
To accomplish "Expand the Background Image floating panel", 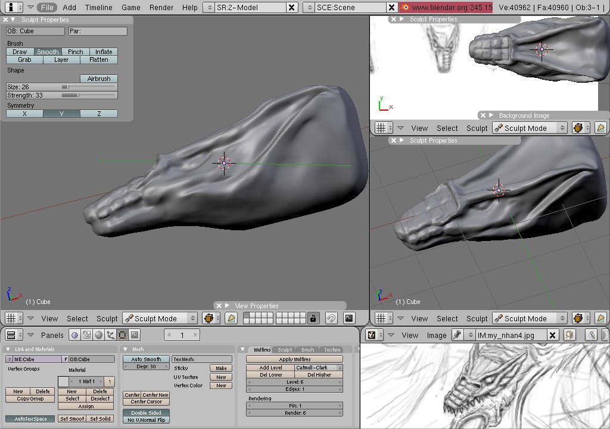I will coord(491,115).
